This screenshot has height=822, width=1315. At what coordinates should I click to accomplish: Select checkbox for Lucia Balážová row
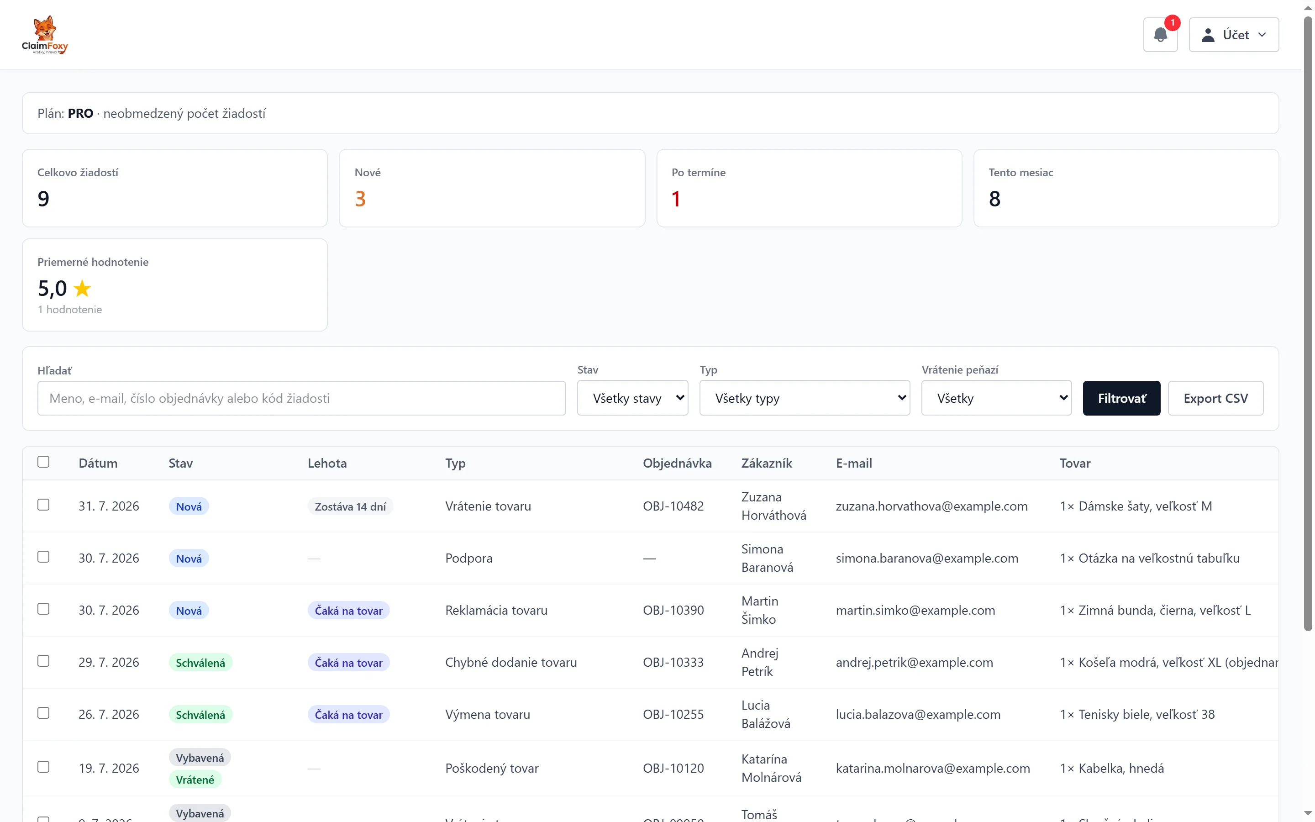[x=43, y=713]
